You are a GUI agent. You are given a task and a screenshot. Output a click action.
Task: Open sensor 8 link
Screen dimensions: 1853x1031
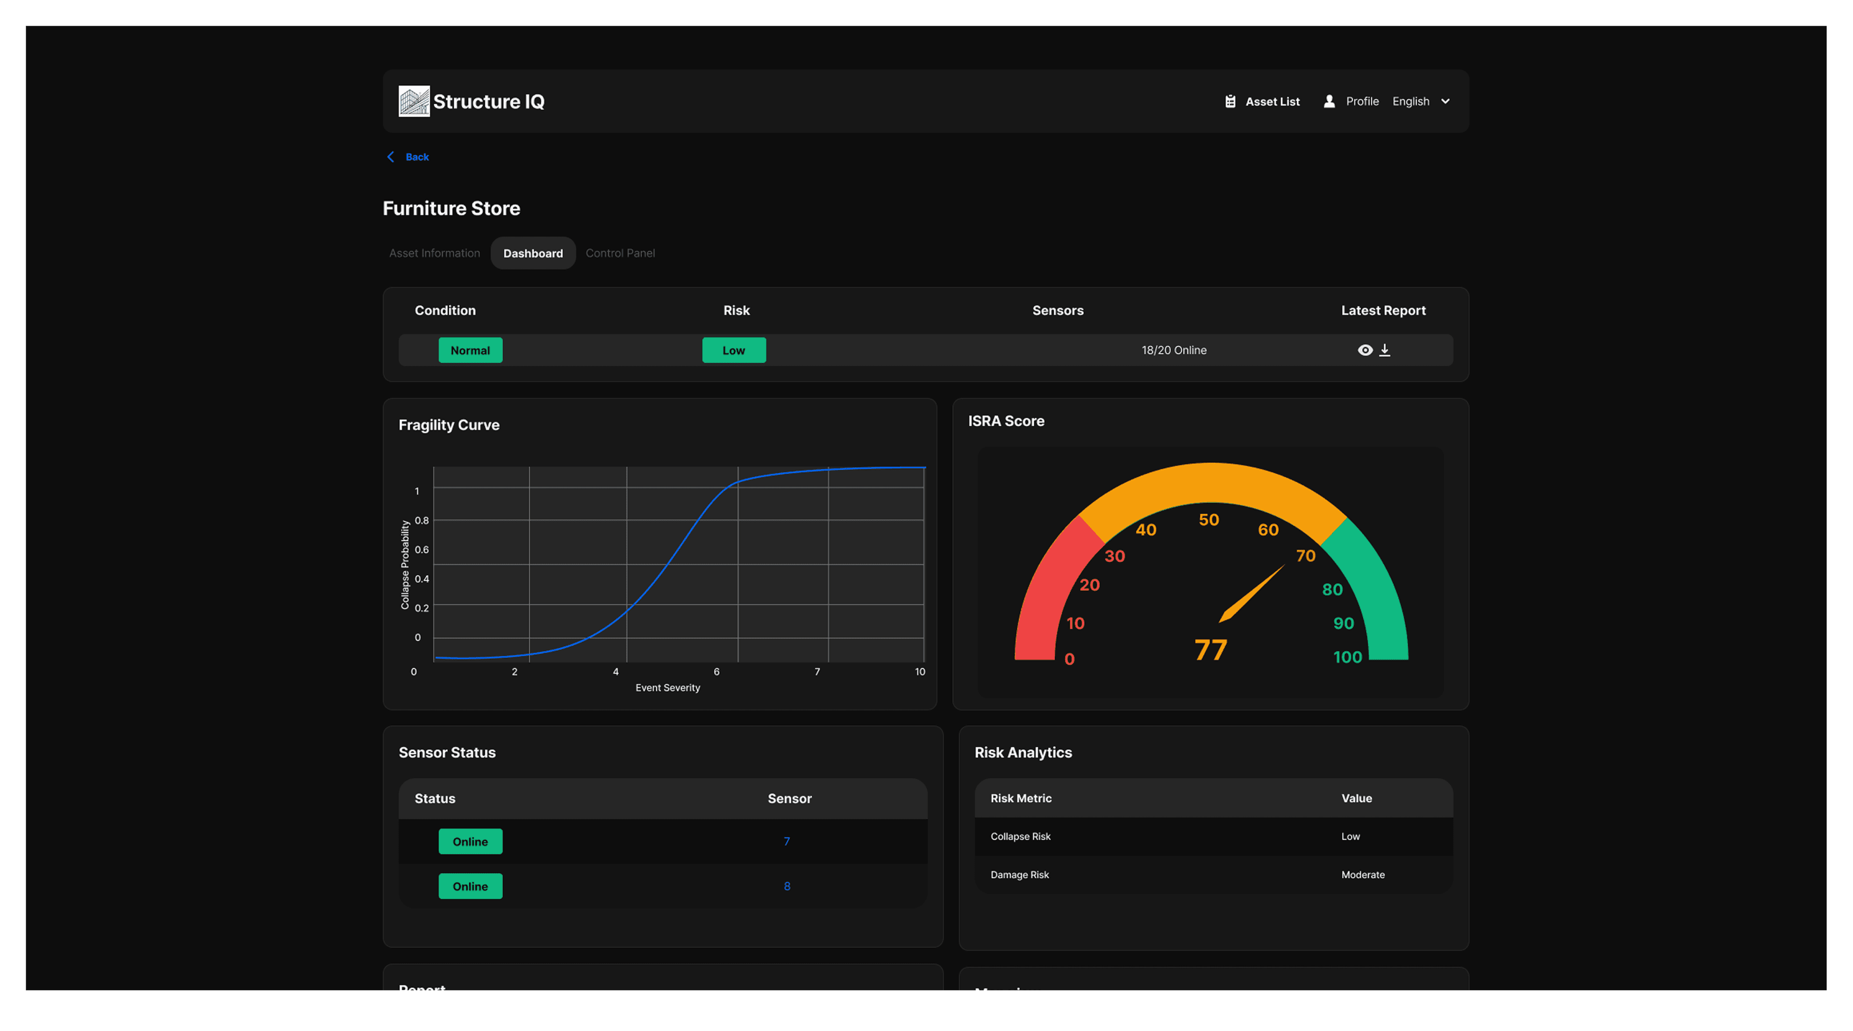[786, 886]
